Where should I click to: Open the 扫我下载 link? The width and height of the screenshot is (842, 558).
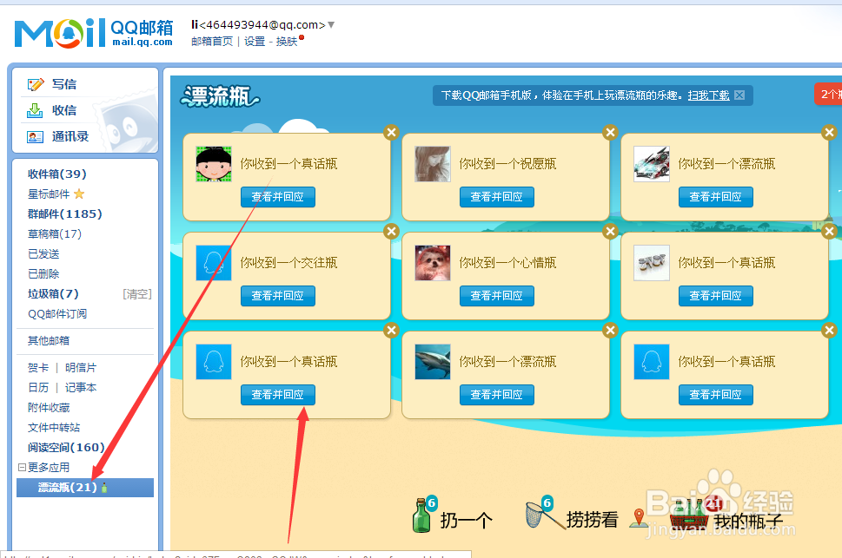pyautogui.click(x=708, y=95)
